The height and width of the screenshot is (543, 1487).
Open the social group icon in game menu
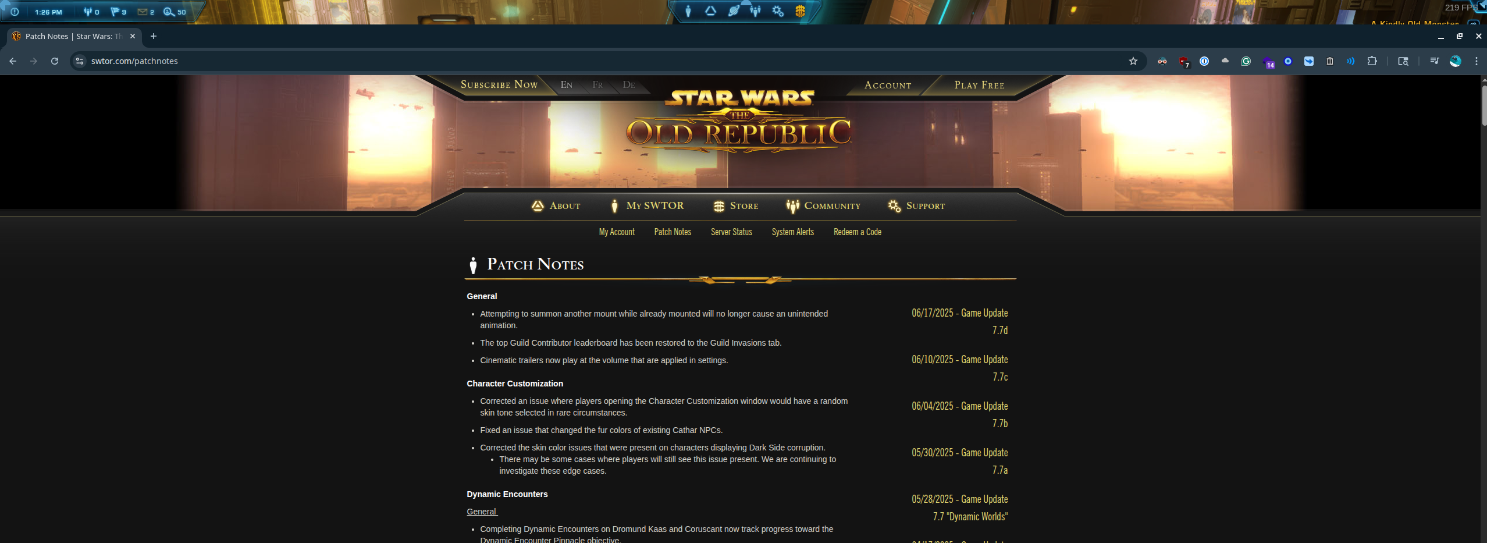pyautogui.click(x=755, y=11)
